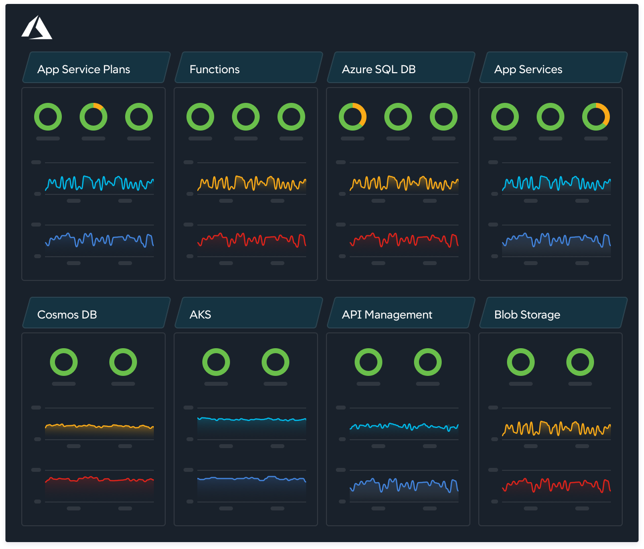Open the blue line chart in AKS

(252, 486)
